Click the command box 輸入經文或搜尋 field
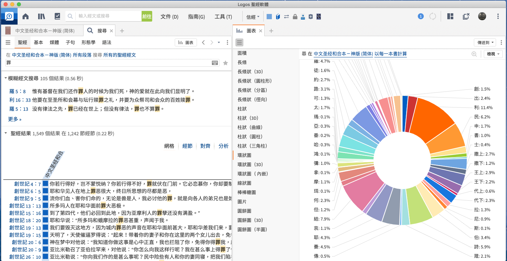 pyautogui.click(x=109, y=16)
